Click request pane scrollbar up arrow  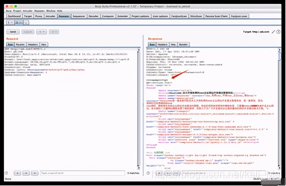click(139, 50)
